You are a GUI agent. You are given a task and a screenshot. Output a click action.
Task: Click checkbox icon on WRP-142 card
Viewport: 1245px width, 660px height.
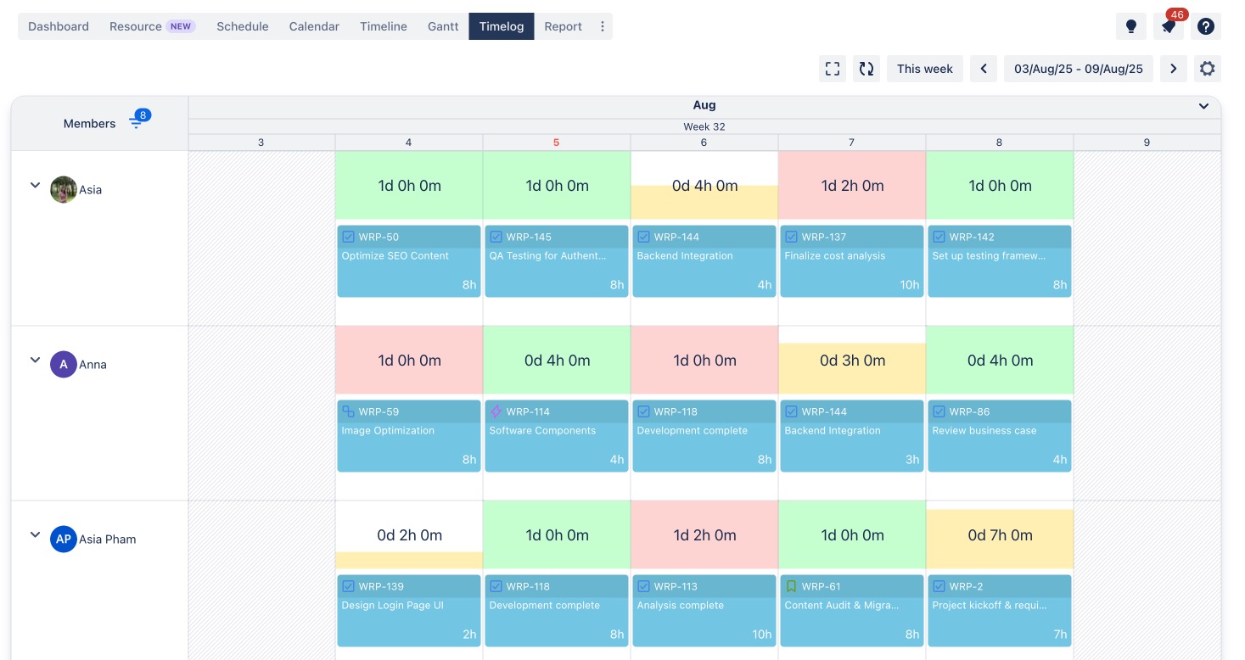tap(939, 237)
